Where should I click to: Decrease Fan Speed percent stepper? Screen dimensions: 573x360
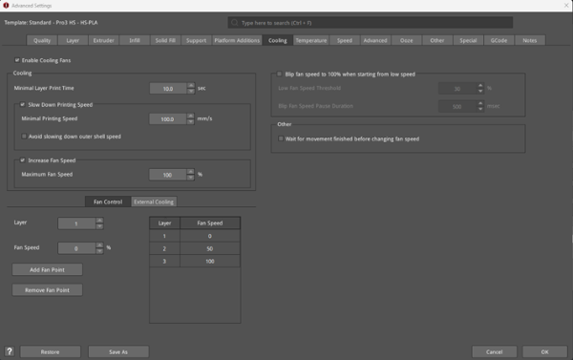[x=99, y=251]
